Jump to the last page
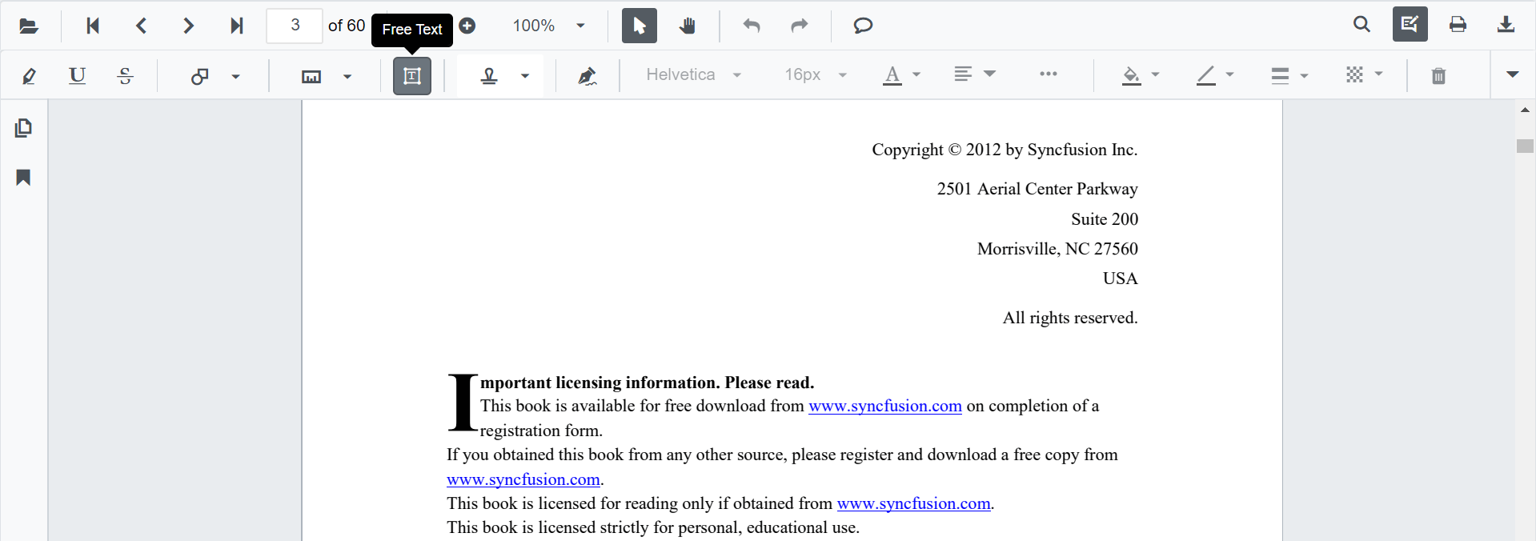Image resolution: width=1536 pixels, height=541 pixels. pyautogui.click(x=236, y=26)
